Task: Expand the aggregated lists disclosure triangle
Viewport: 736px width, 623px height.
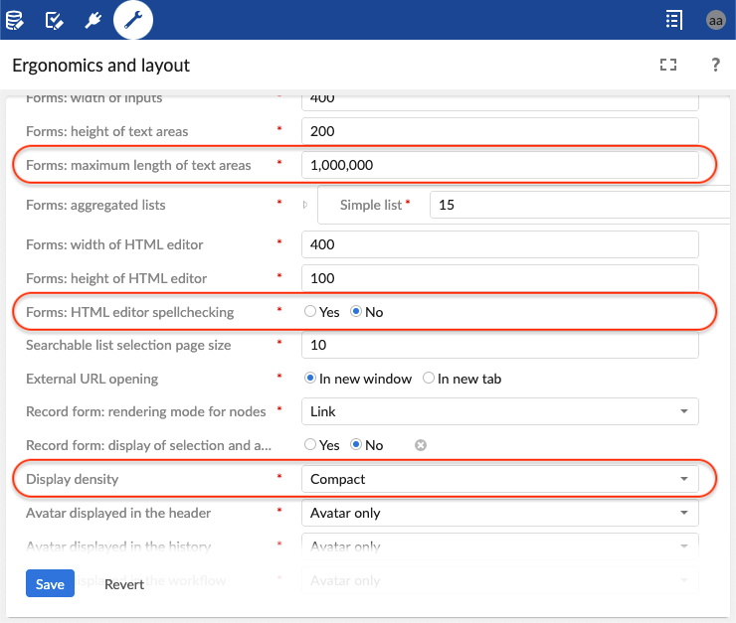Action: pyautogui.click(x=305, y=206)
